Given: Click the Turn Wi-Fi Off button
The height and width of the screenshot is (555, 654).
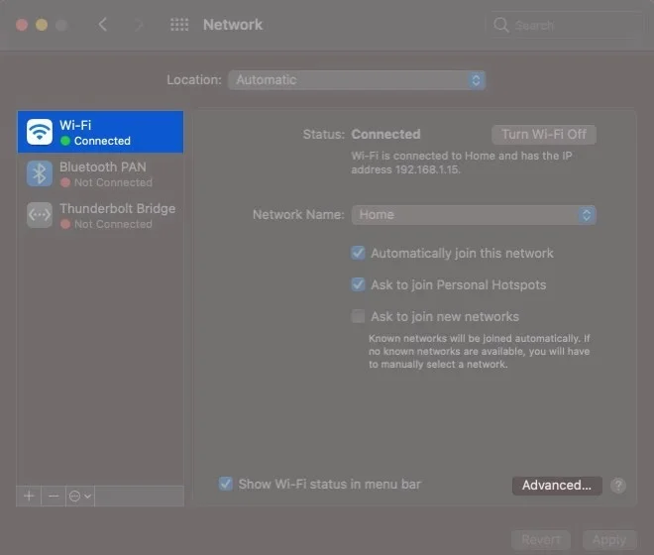Looking at the screenshot, I should 543,135.
